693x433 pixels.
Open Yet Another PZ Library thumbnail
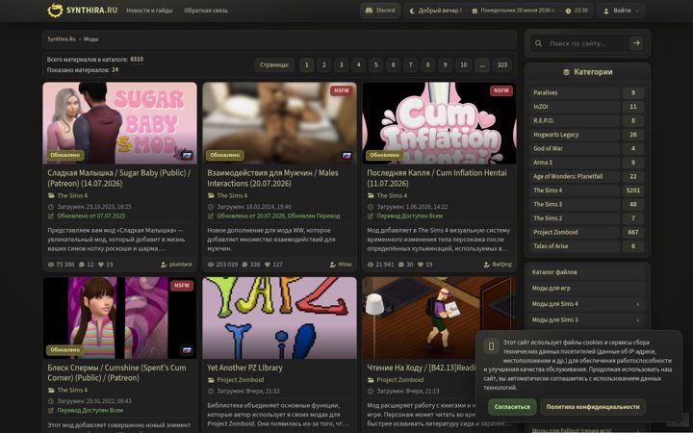click(x=279, y=318)
